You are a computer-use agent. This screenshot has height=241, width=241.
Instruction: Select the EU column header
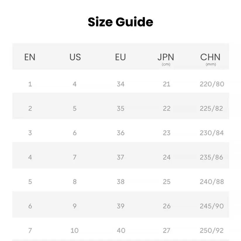pos(120,57)
